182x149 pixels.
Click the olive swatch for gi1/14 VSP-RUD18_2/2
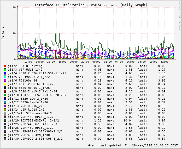point(5,110)
